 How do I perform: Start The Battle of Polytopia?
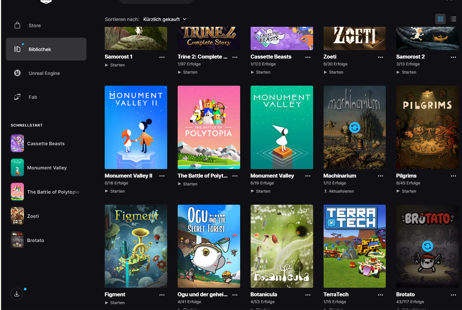[x=188, y=184]
